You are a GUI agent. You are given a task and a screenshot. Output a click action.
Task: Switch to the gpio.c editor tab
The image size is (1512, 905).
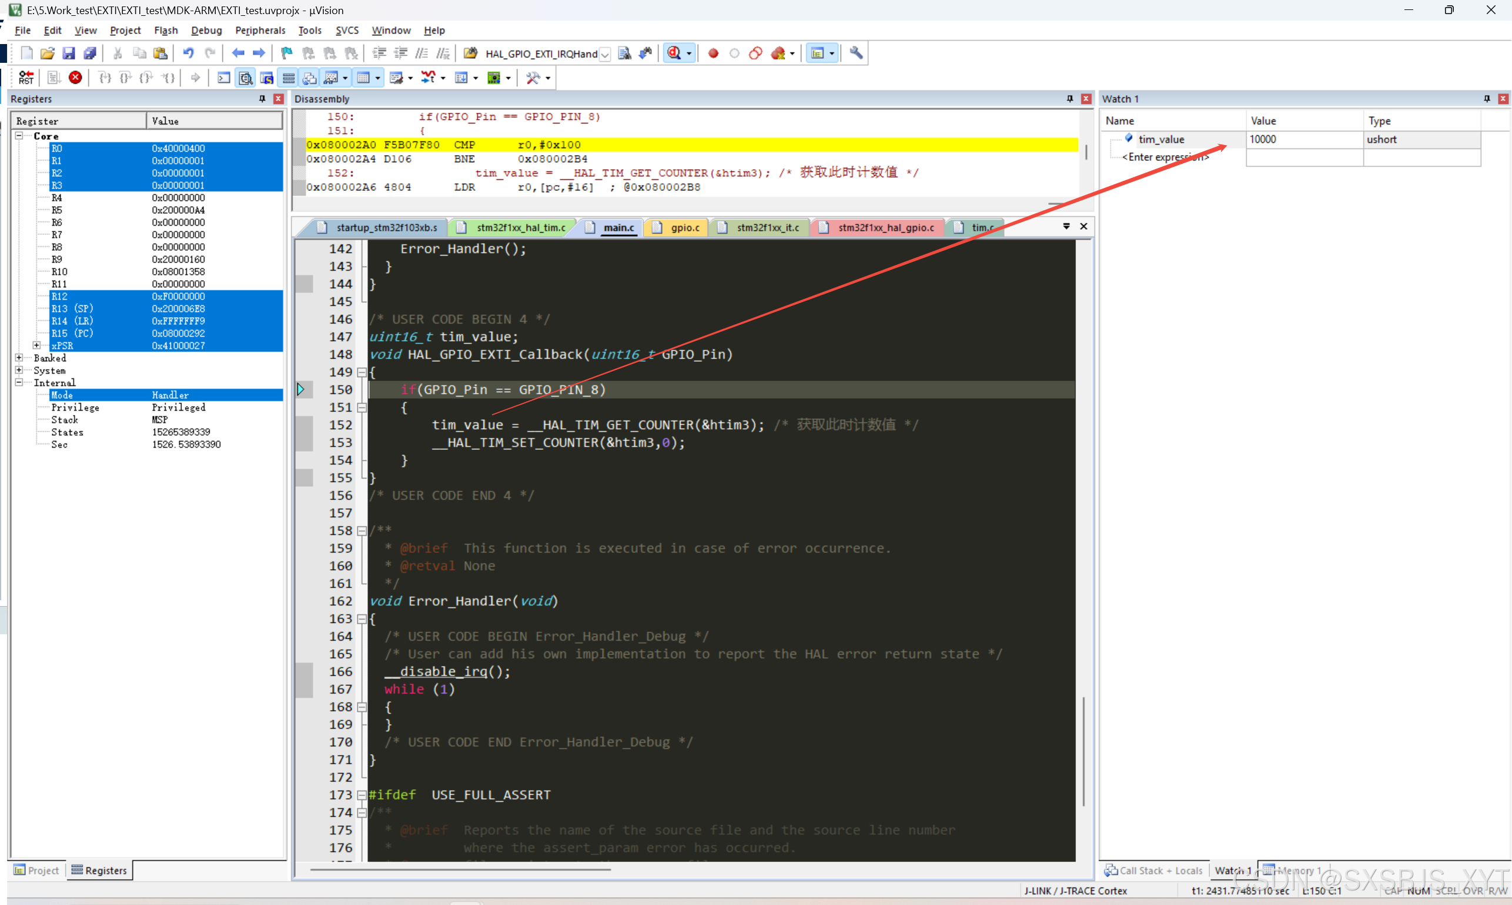click(x=684, y=227)
